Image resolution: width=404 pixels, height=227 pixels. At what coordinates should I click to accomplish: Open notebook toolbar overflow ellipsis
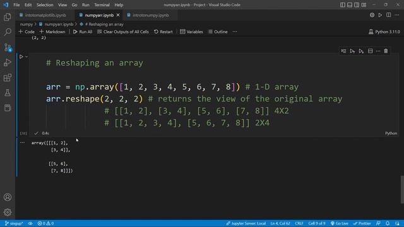[235, 32]
